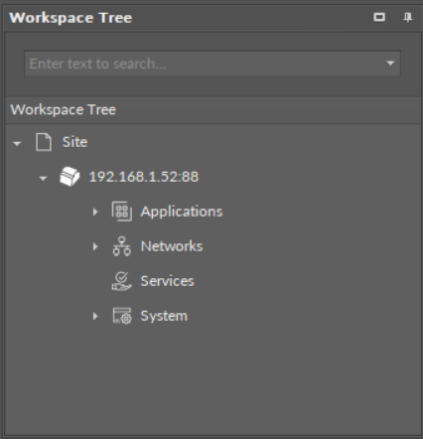423x439 pixels.
Task: Click the pin icon in panel header
Action: (x=408, y=17)
